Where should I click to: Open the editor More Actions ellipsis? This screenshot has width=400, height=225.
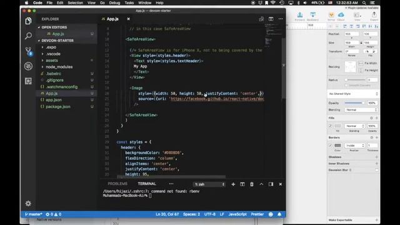(x=281, y=19)
